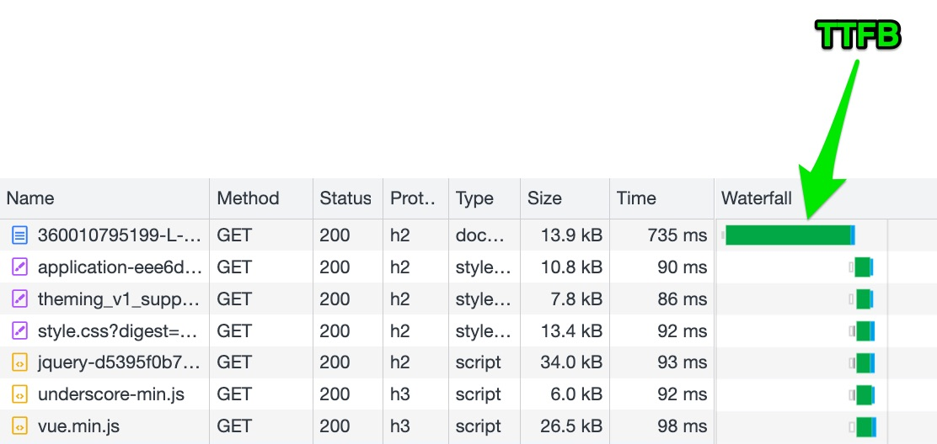This screenshot has width=937, height=444.
Task: Sort by the Method column header
Action: (x=248, y=198)
